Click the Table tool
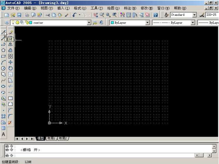 (x=3, y=128)
